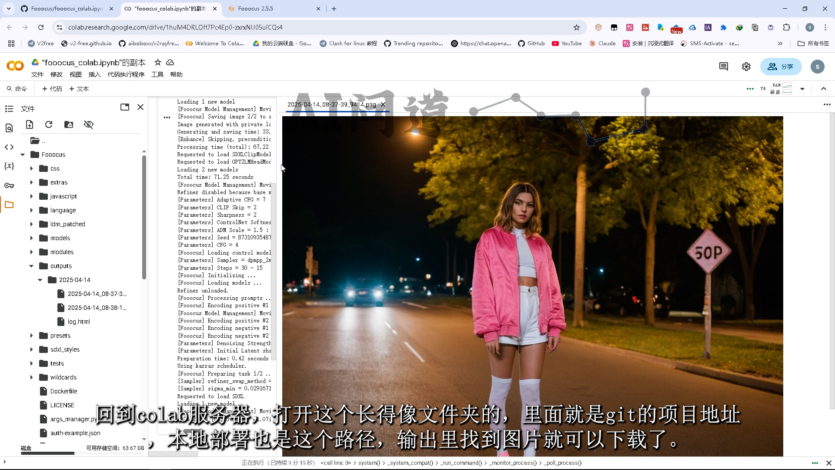Refresh the file browser listing
This screenshot has width=835, height=470.
(x=49, y=125)
